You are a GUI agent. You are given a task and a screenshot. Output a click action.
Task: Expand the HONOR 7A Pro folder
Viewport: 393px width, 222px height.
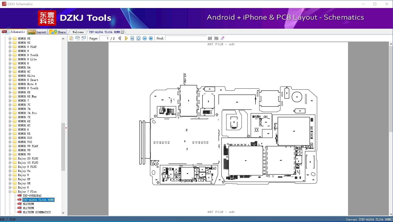[x=10, y=113]
